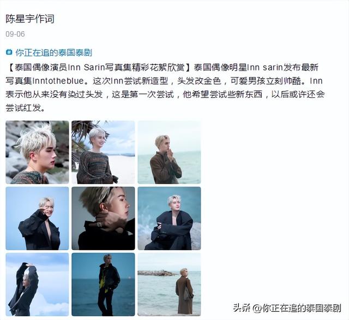Open the photo of man saluting against blue sky
The width and height of the screenshot is (349, 320).
pos(37,218)
